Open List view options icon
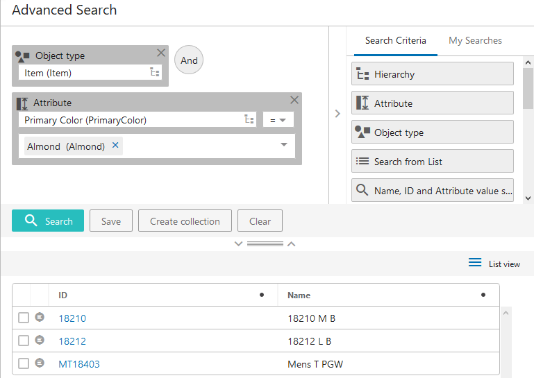534x378 pixels. point(475,263)
